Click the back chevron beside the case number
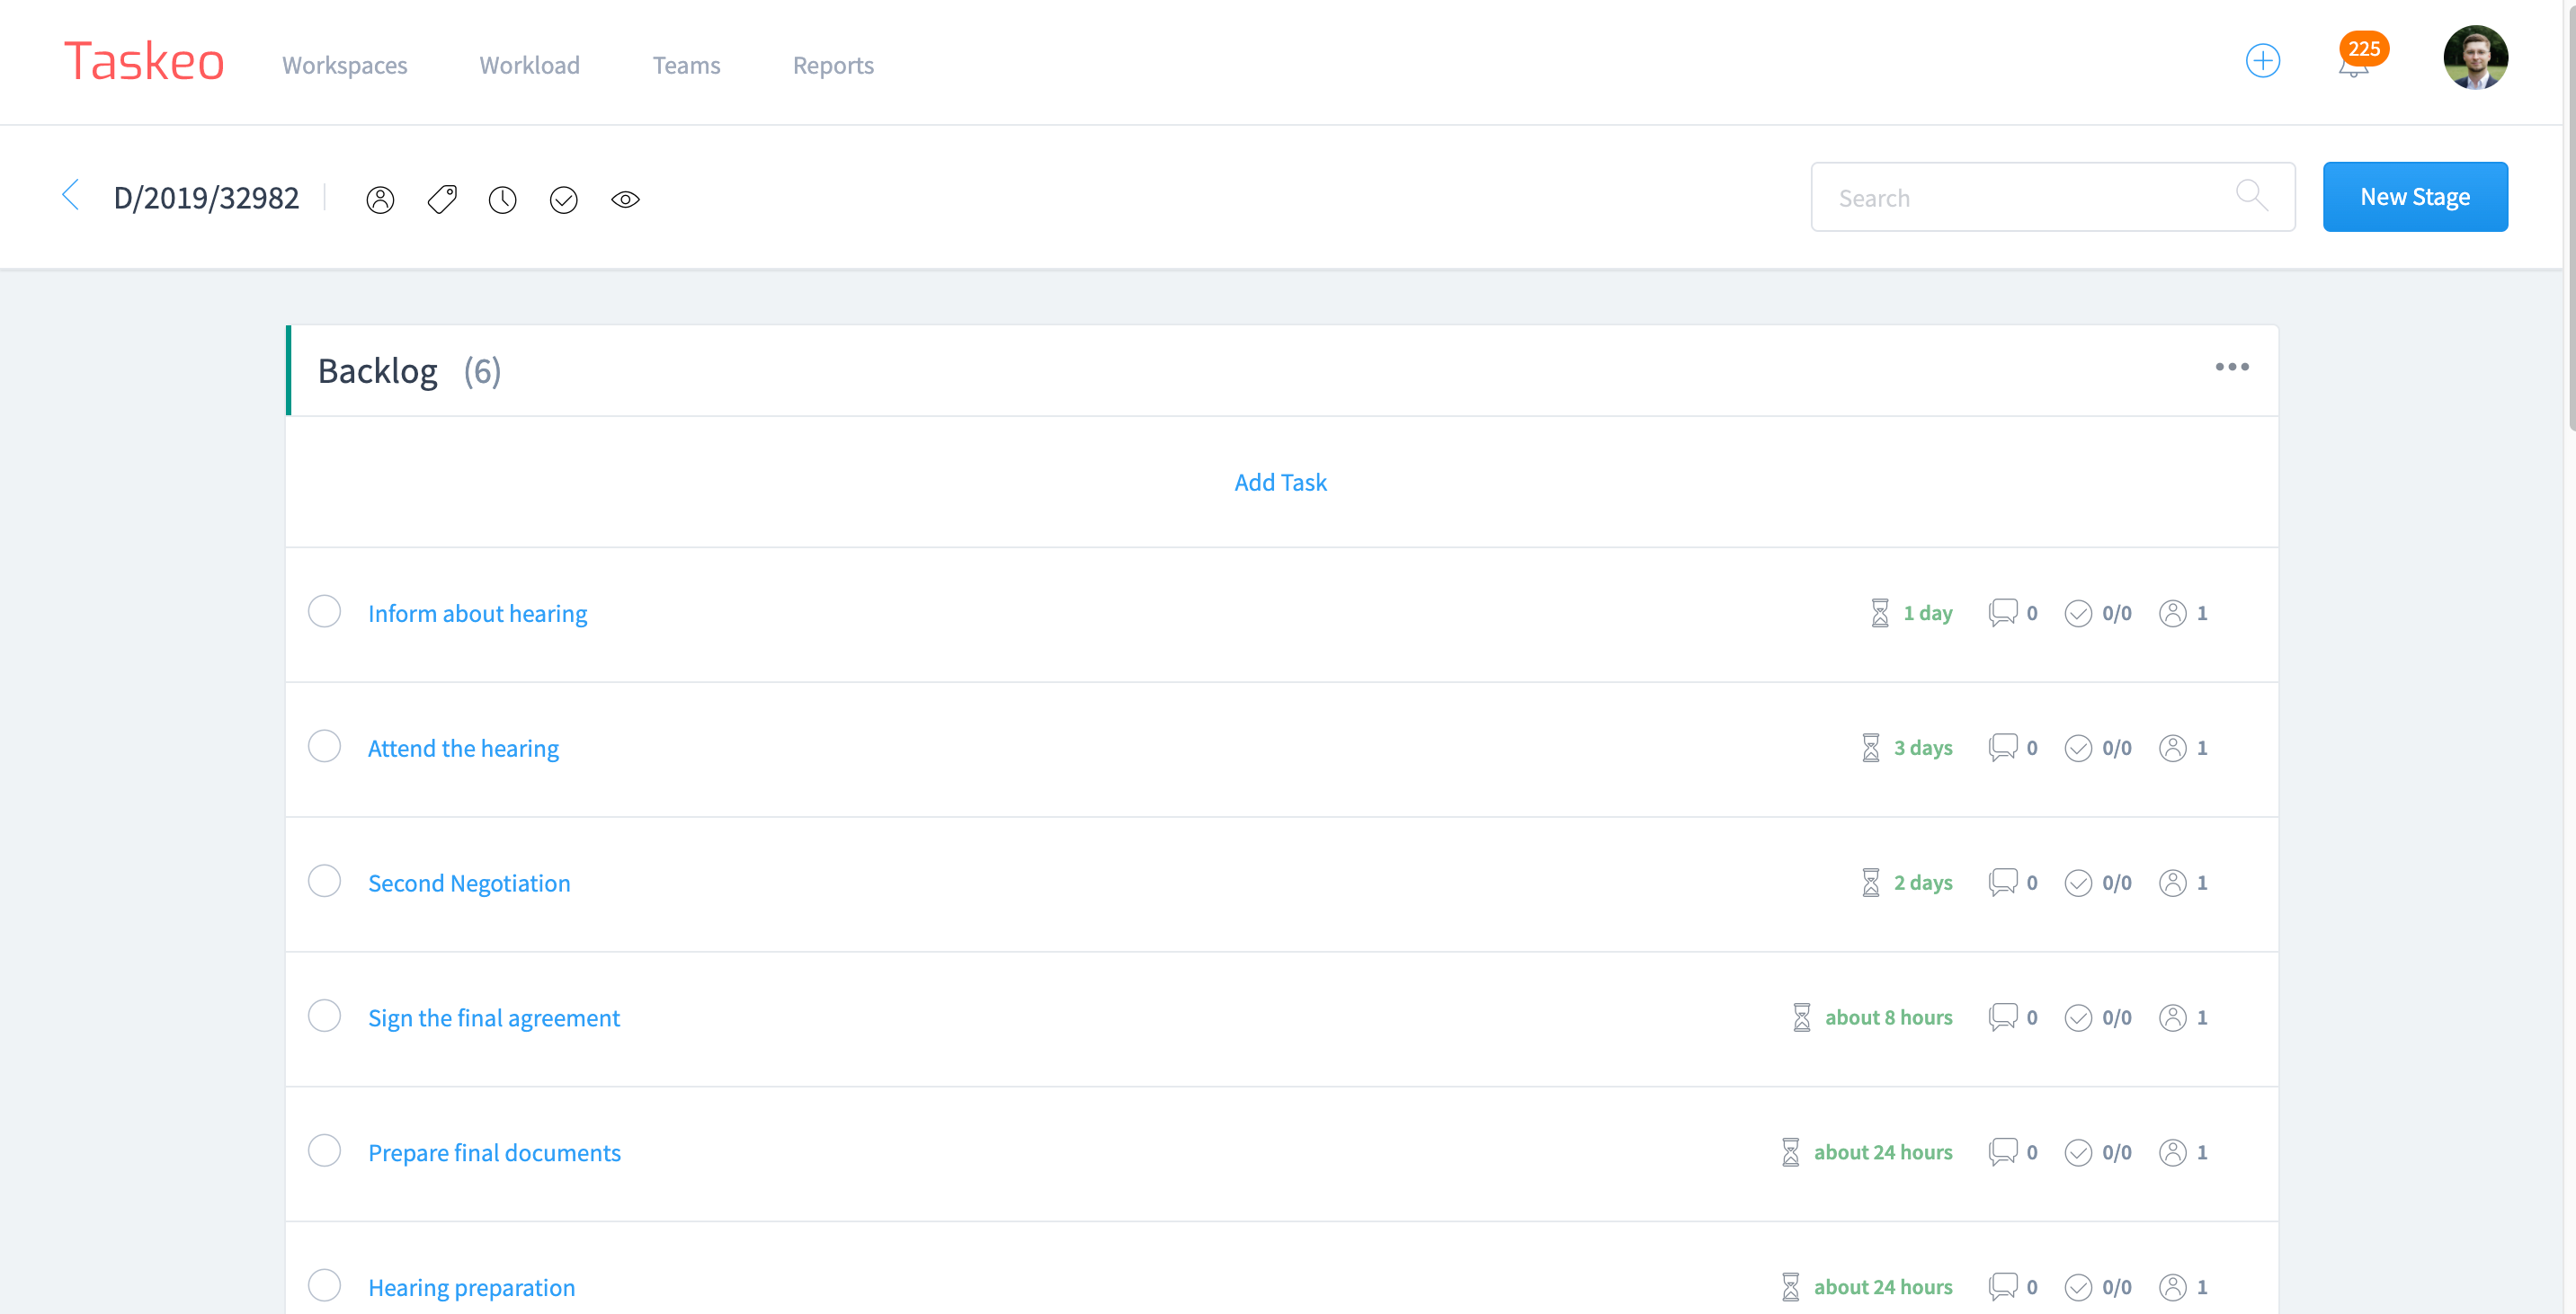The height and width of the screenshot is (1314, 2576). pos(71,196)
